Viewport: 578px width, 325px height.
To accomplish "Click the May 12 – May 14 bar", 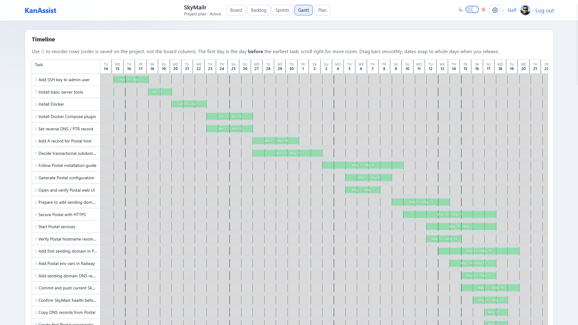I will pos(444,239).
